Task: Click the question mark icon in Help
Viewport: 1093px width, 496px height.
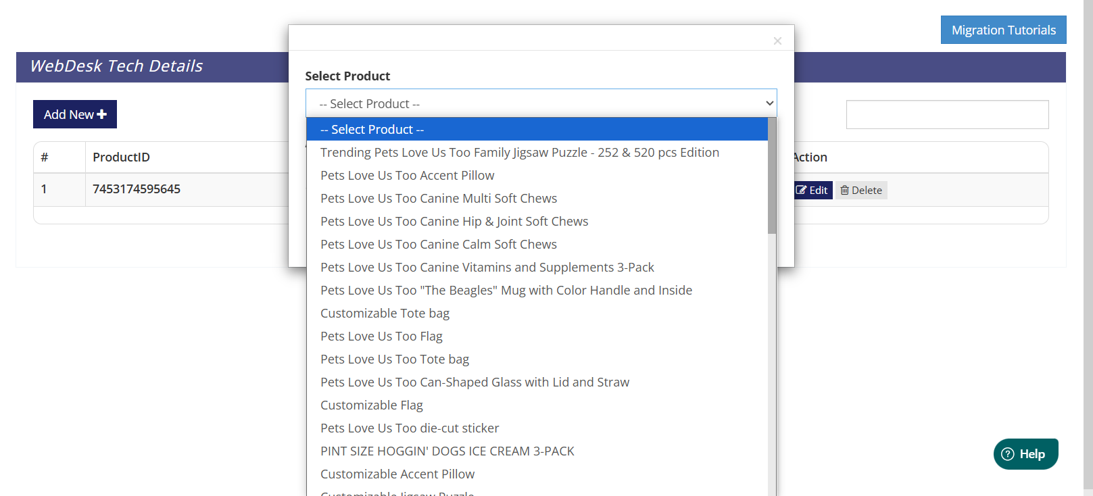Action: (x=1007, y=454)
